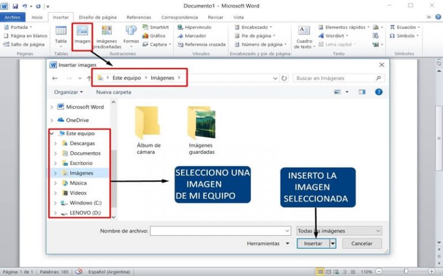The width and height of the screenshot is (443, 276).
Task: Open dialog help question mark icon
Action: 379,92
